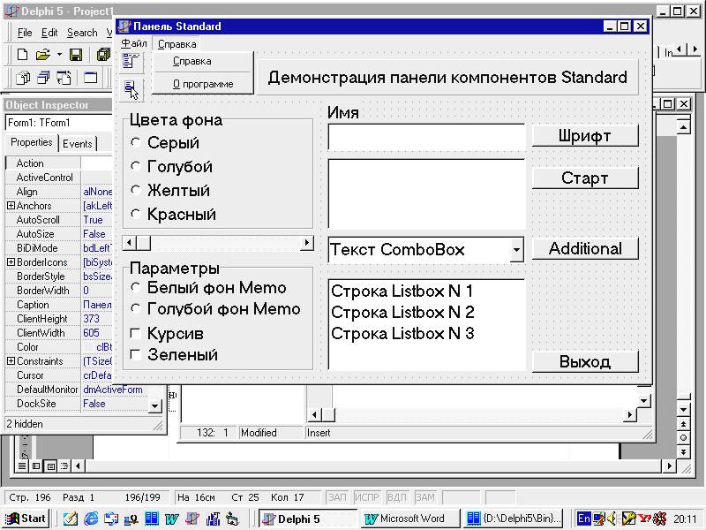Image resolution: width=706 pixels, height=530 pixels.
Task: Click the Open folder icon in Delphi toolbar
Action: coord(42,55)
